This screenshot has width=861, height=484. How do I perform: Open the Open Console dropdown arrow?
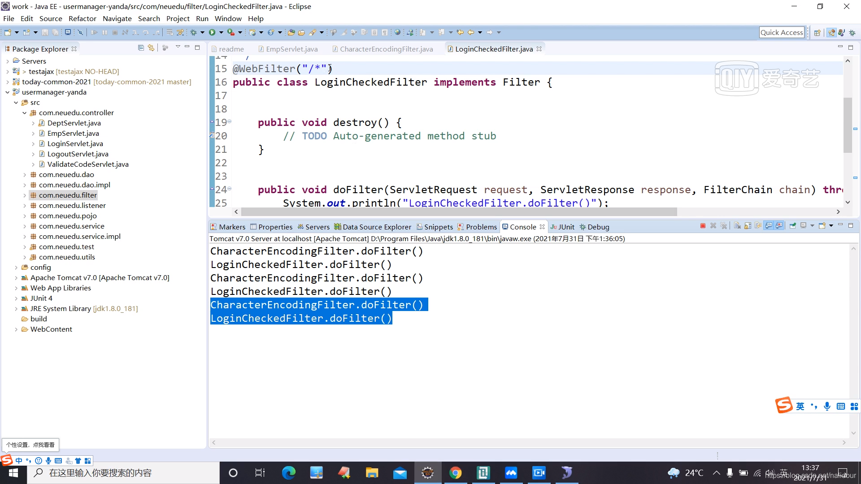point(831,226)
